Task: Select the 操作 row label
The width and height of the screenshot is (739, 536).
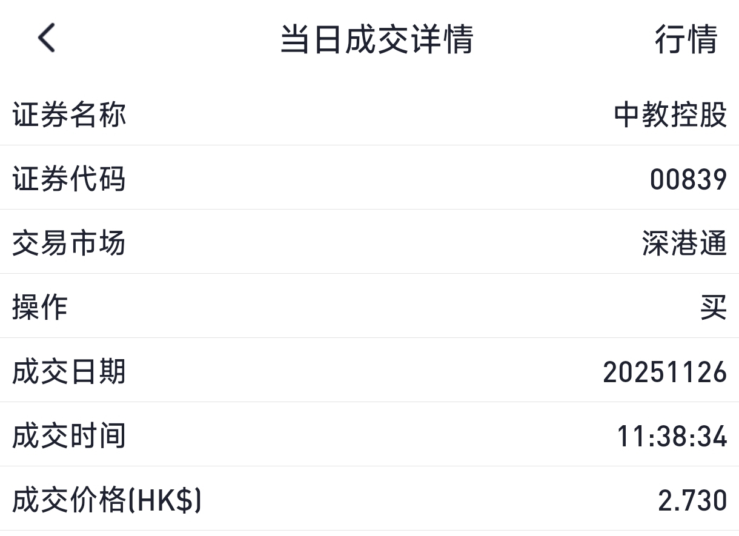Action: click(40, 308)
